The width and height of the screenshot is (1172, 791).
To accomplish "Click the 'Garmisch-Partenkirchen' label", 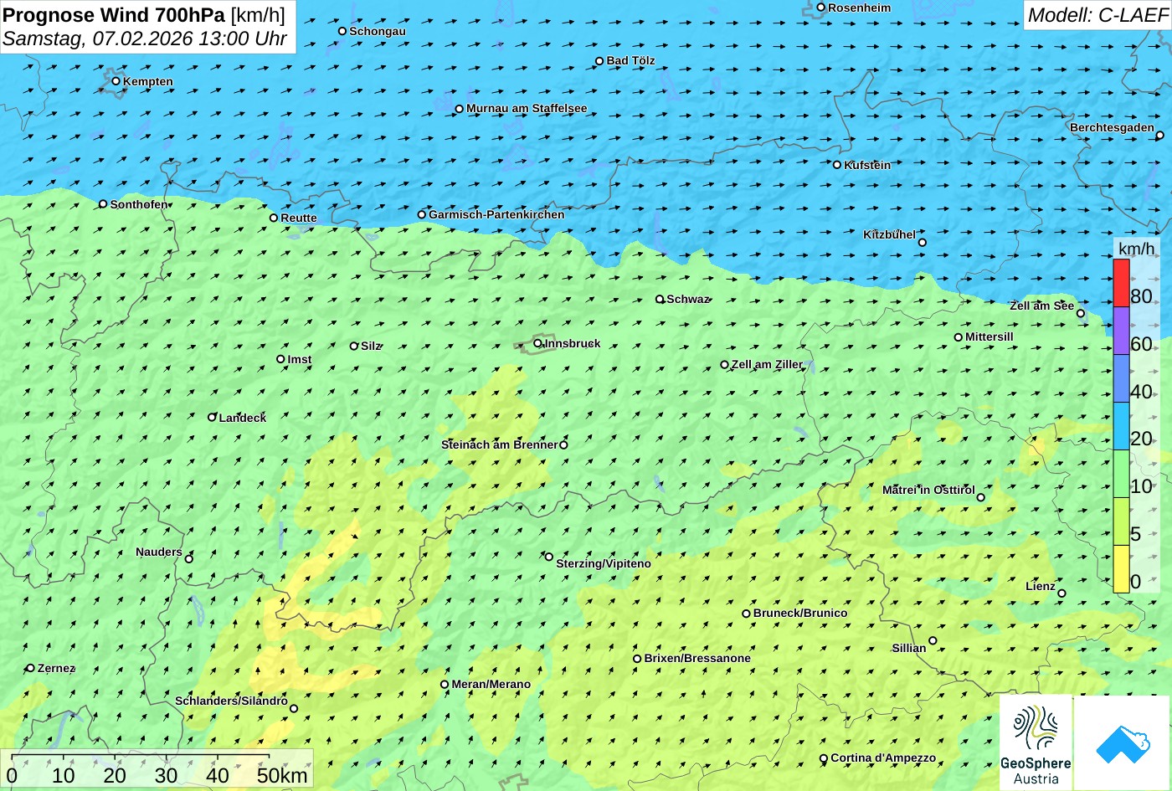I will tap(496, 214).
